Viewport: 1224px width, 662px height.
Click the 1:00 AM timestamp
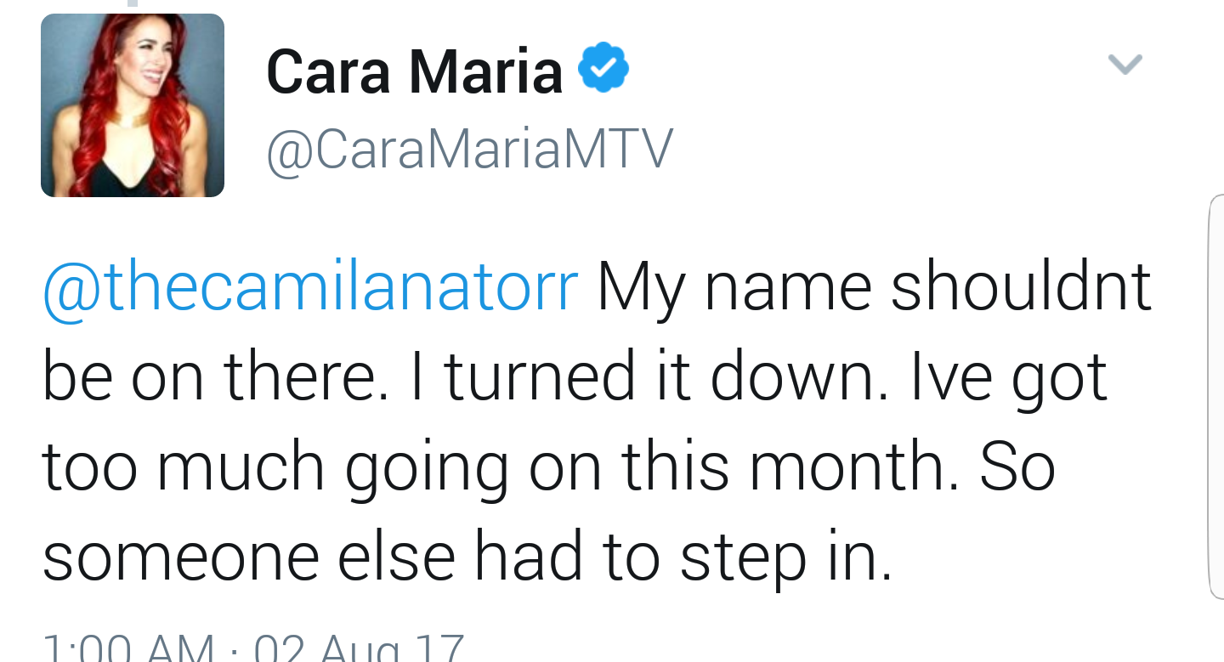click(x=129, y=648)
